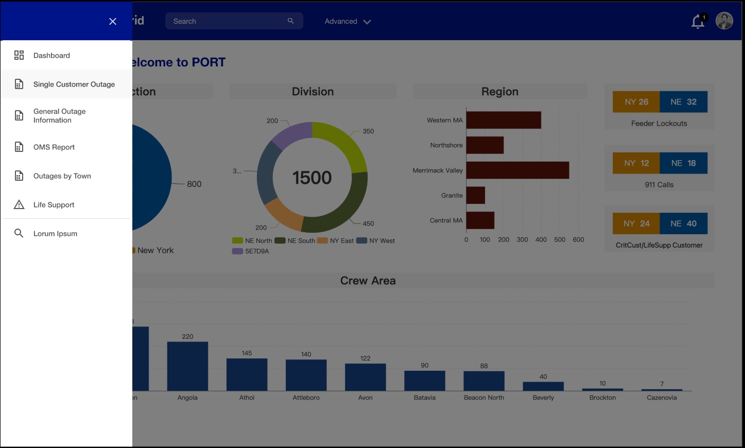Click the NE 18 911 Calls button
The height and width of the screenshot is (448, 745).
click(x=683, y=163)
